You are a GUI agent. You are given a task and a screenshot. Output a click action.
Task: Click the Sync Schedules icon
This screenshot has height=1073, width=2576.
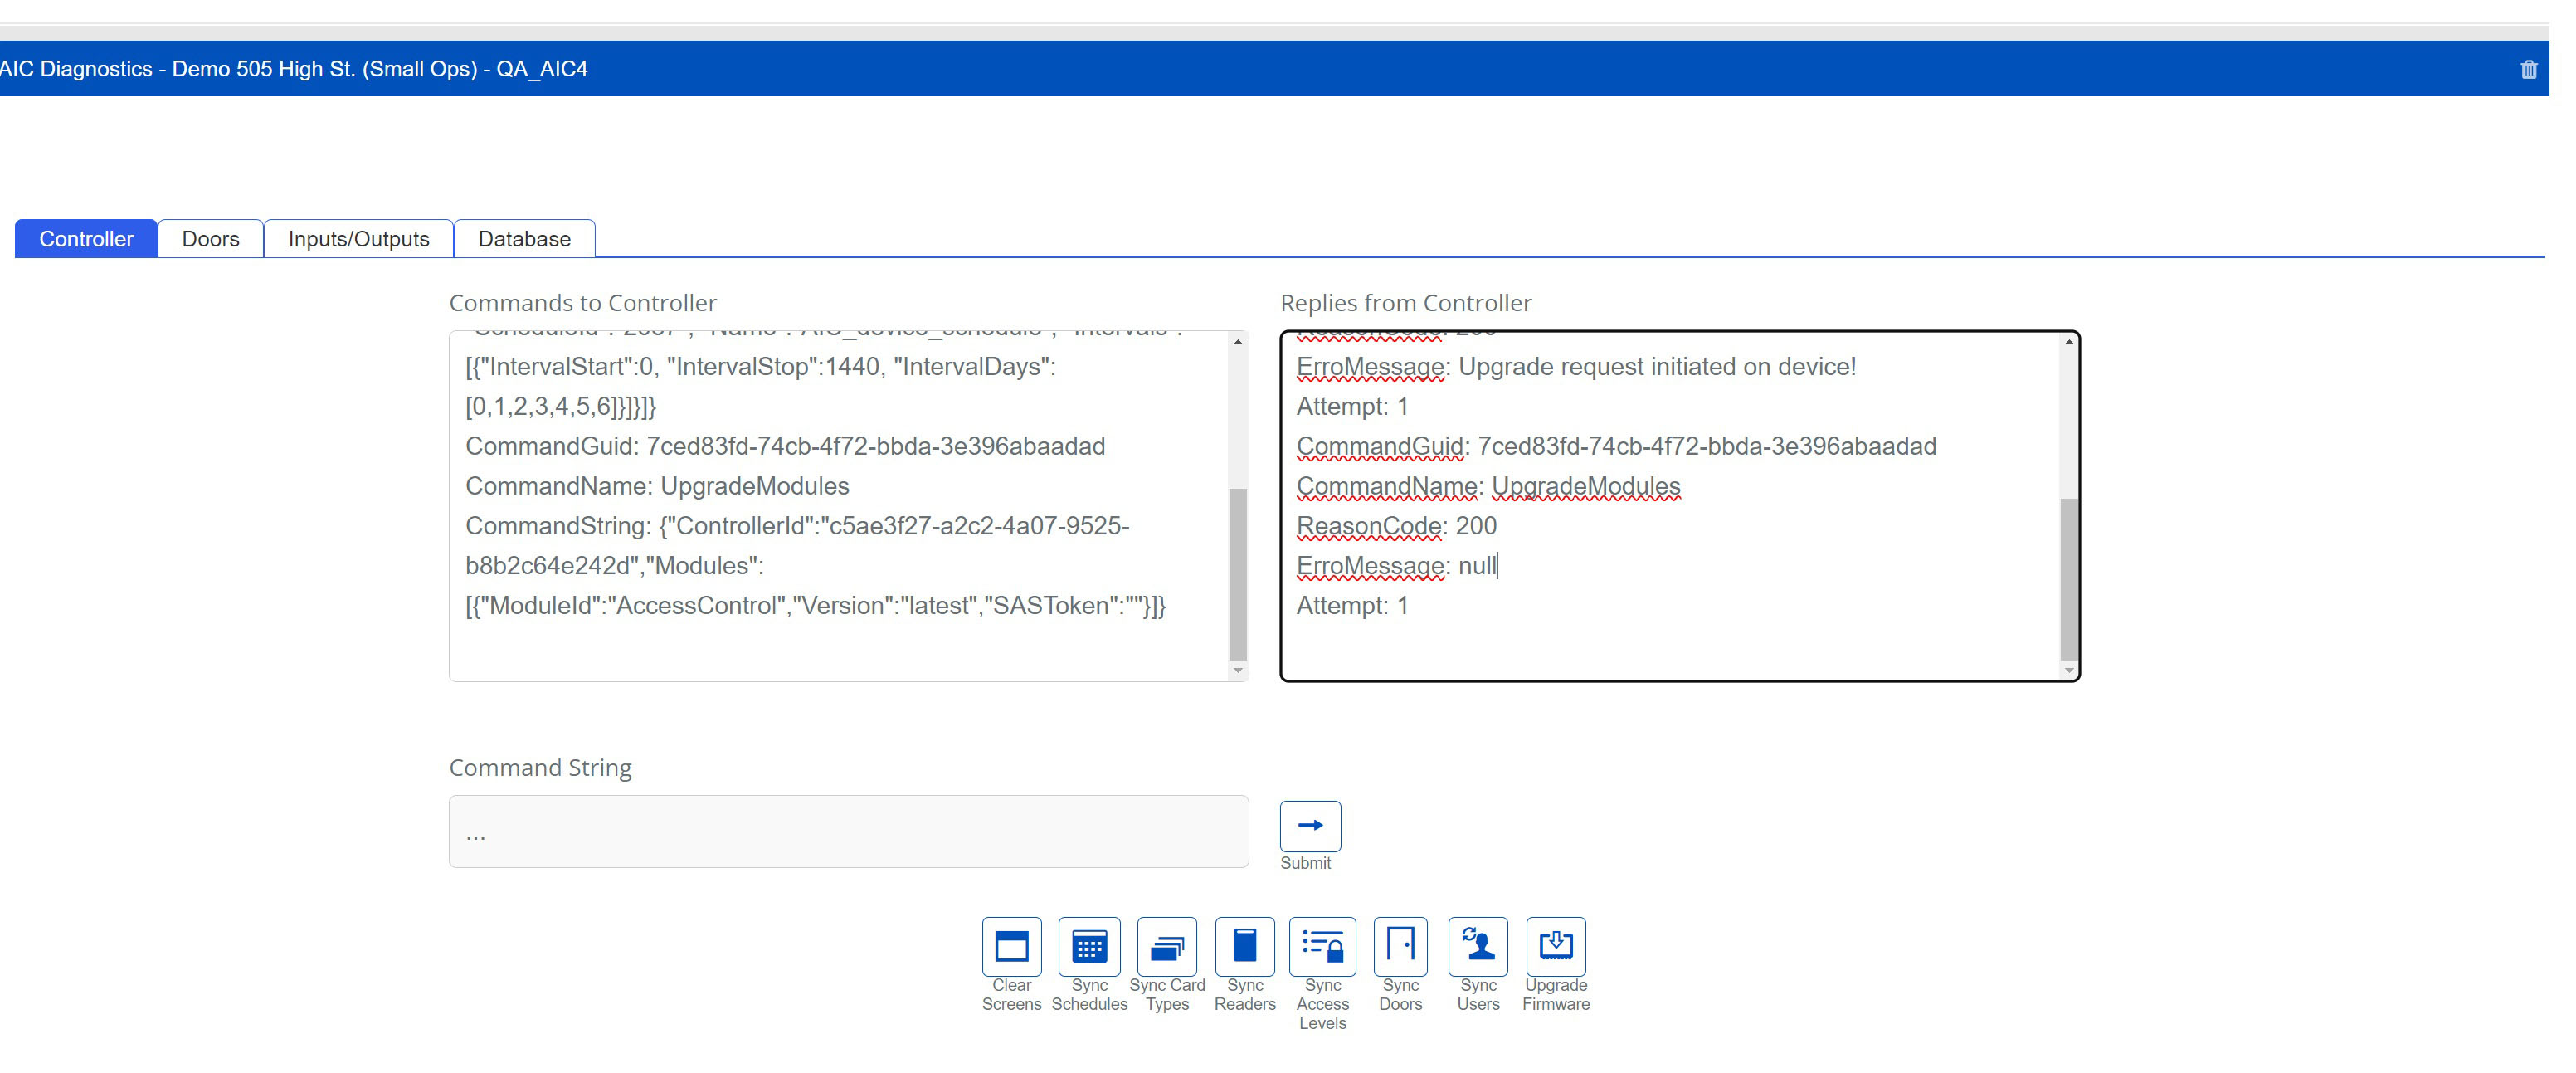pos(1089,945)
